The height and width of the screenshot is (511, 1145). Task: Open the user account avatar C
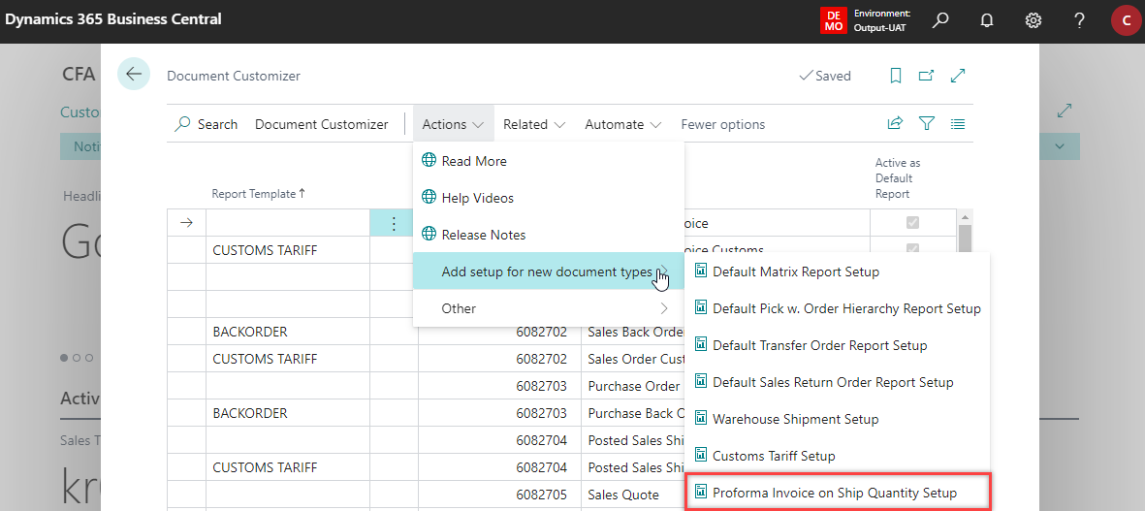1126,20
